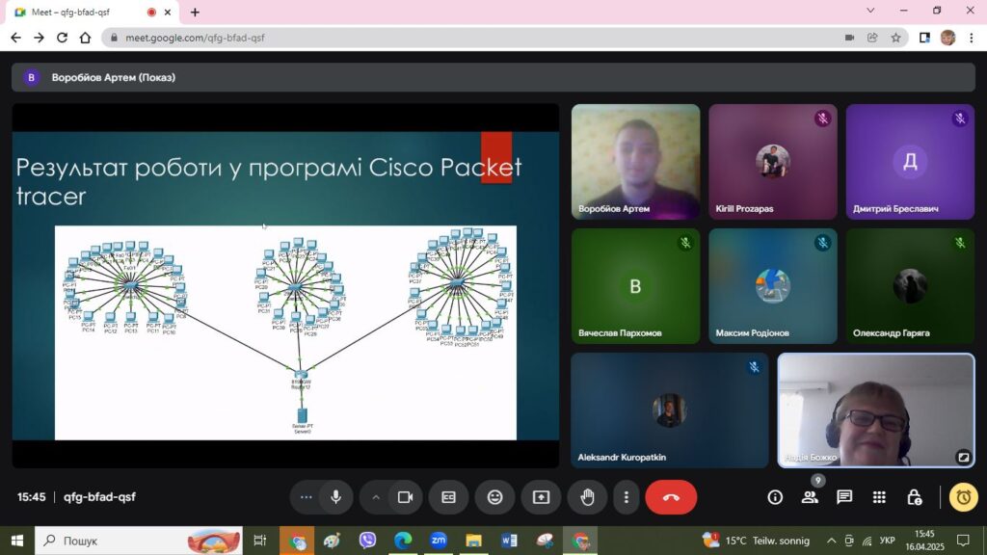Open the taskbar clock 15:45 16.04.2025
The width and height of the screenshot is (987, 555).
click(x=924, y=541)
